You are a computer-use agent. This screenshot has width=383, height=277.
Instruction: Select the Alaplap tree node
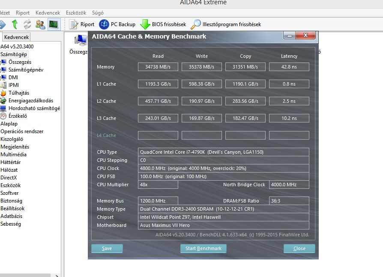(9, 124)
